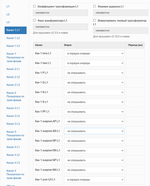Open Канал 1 Показатели по трем фазам
This screenshot has height=186, width=150.
(x=15, y=57)
